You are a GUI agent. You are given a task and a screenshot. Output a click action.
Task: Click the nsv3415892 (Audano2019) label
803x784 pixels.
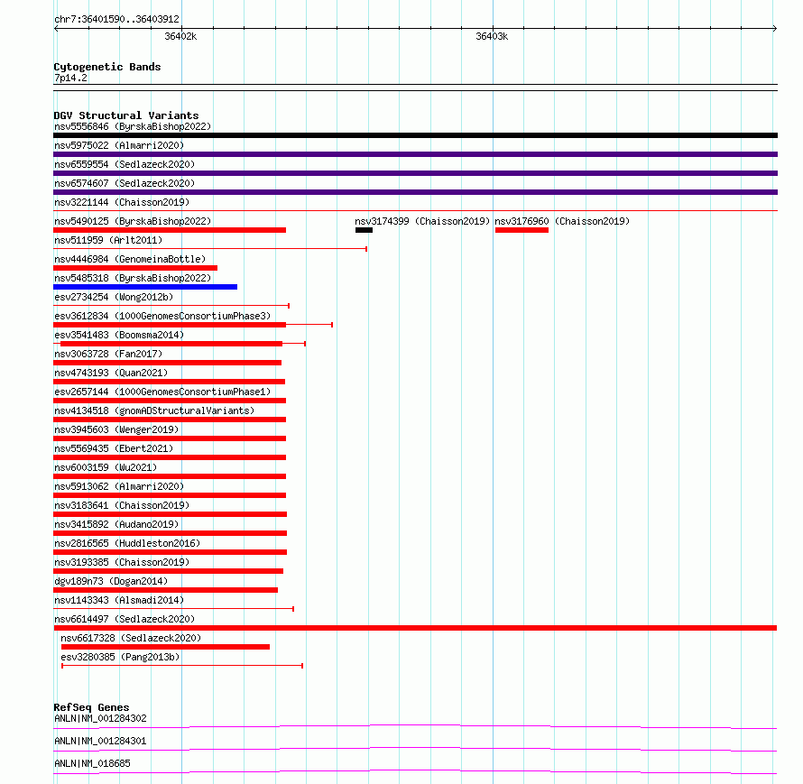pos(116,524)
